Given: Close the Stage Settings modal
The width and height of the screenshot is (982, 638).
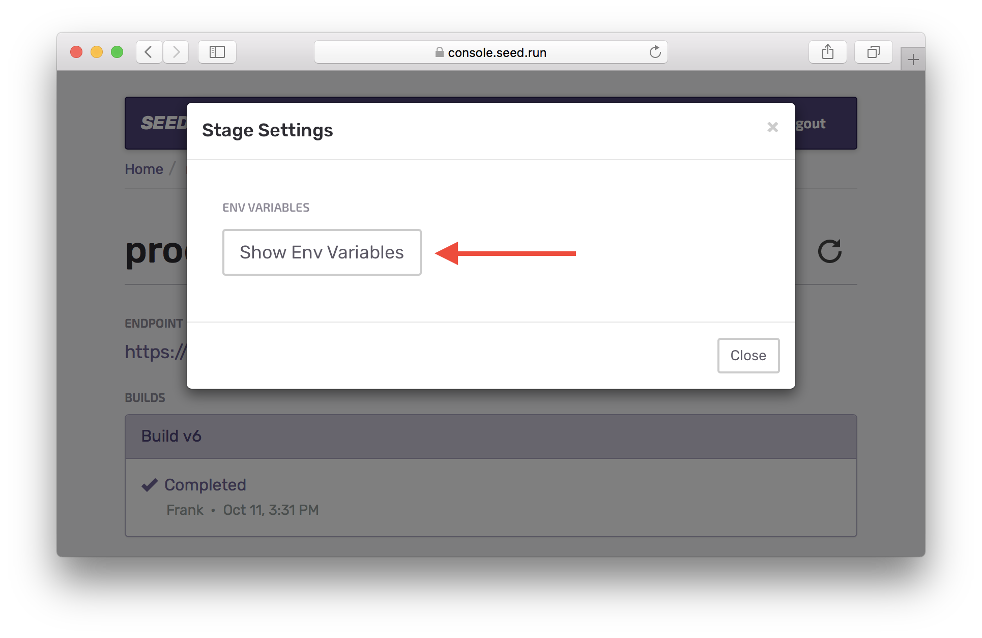Looking at the screenshot, I should point(748,355).
